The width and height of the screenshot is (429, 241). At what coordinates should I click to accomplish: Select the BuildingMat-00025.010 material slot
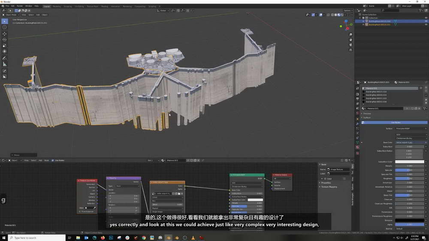(376, 92)
